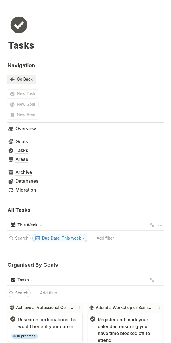171x343 pixels.
Task: Open the more options menu for Organised By Goals
Action: (x=160, y=280)
